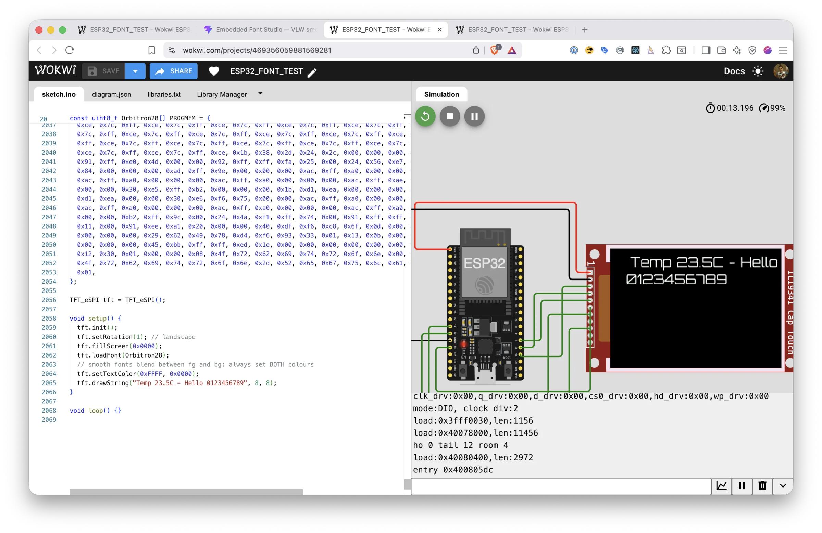Open Leo AI sparkle icon
The height and width of the screenshot is (533, 822).
click(x=736, y=50)
